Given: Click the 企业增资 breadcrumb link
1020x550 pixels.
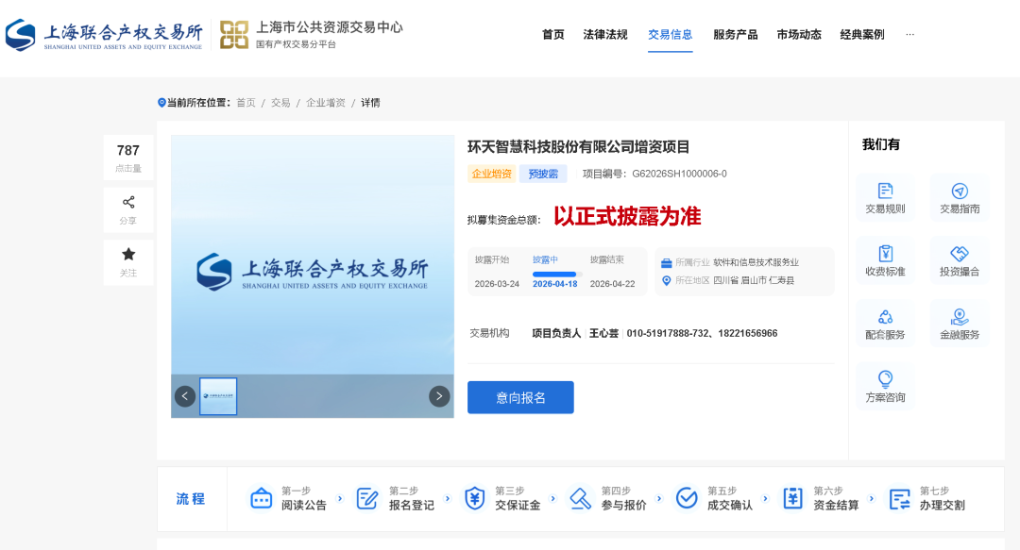Looking at the screenshot, I should coord(326,103).
